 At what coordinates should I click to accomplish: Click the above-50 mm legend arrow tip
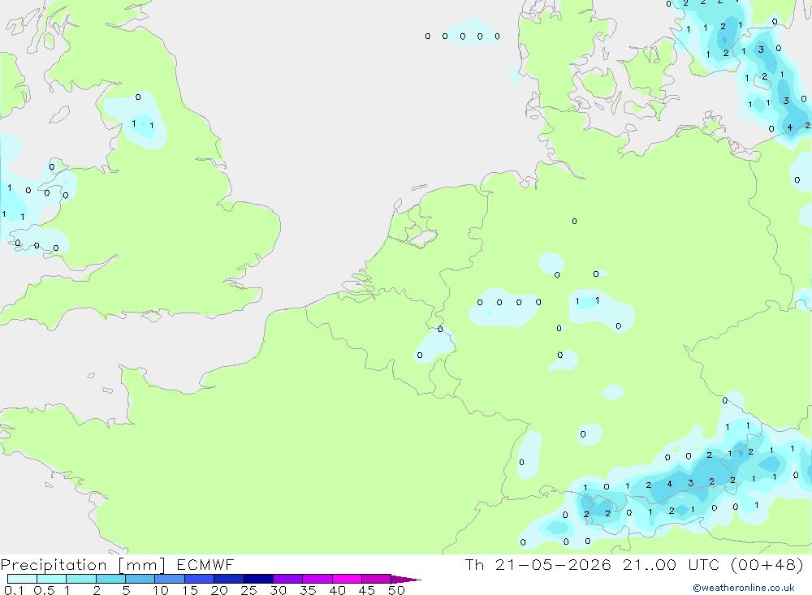click(x=407, y=580)
